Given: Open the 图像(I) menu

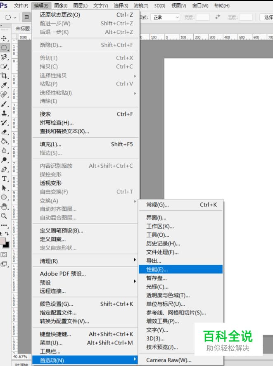Looking at the screenshot, I should [x=61, y=6].
